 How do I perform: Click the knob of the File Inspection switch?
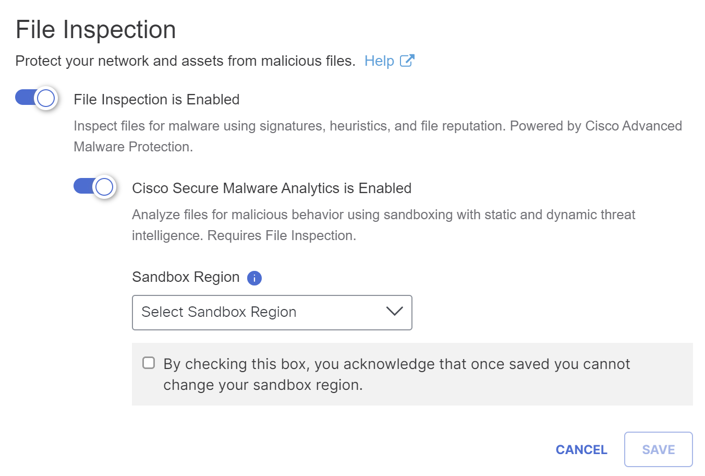[46, 98]
